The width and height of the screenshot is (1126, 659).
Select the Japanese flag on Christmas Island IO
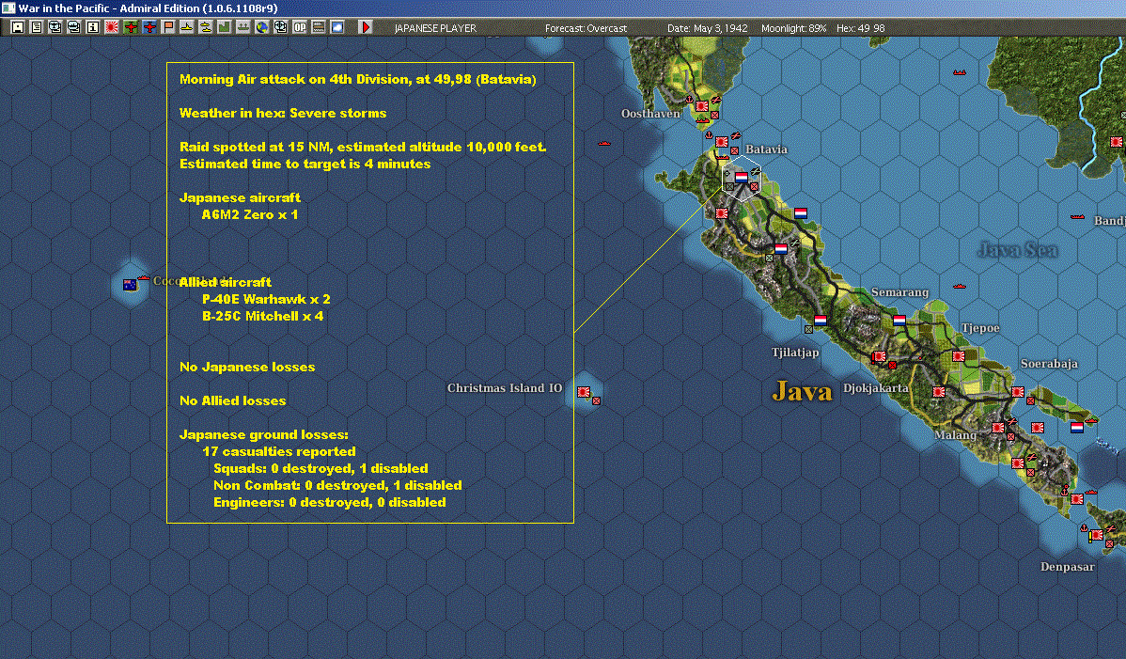tap(584, 392)
